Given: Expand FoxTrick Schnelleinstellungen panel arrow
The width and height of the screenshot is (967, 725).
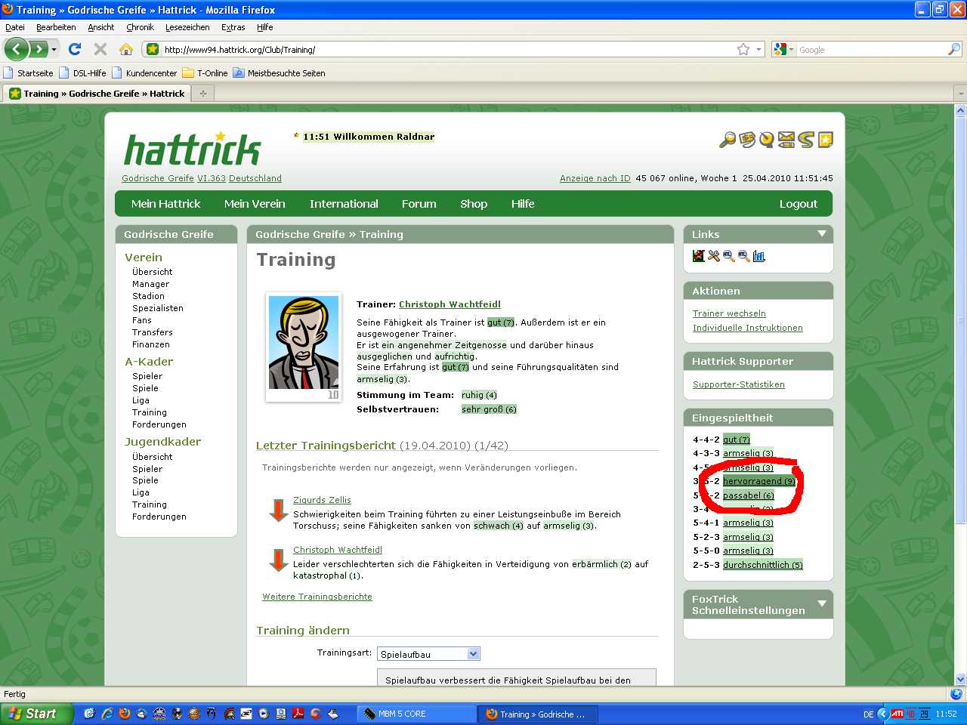Looking at the screenshot, I should click(822, 604).
